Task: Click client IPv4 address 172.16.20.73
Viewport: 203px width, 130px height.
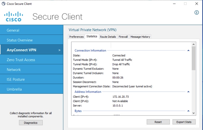Action: coord(121,97)
